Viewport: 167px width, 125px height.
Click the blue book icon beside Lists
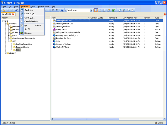coord(54,41)
